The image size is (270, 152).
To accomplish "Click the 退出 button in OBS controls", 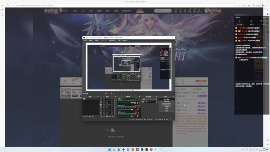I will click(x=166, y=111).
